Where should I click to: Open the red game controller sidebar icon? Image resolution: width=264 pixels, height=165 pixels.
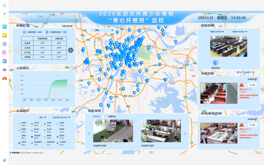point(4,78)
